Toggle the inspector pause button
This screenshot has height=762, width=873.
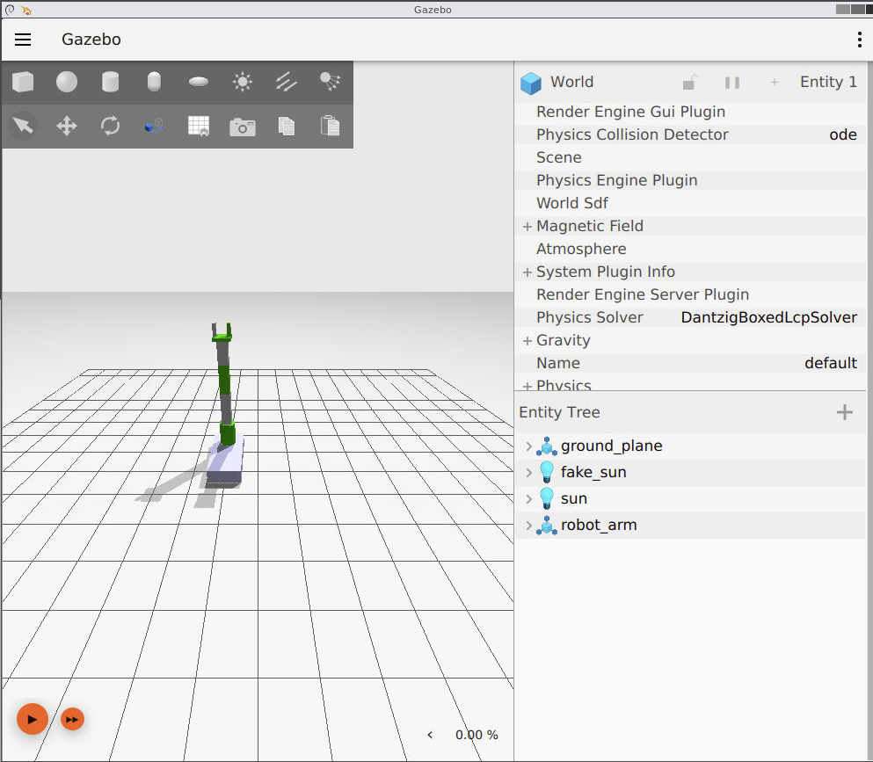732,83
